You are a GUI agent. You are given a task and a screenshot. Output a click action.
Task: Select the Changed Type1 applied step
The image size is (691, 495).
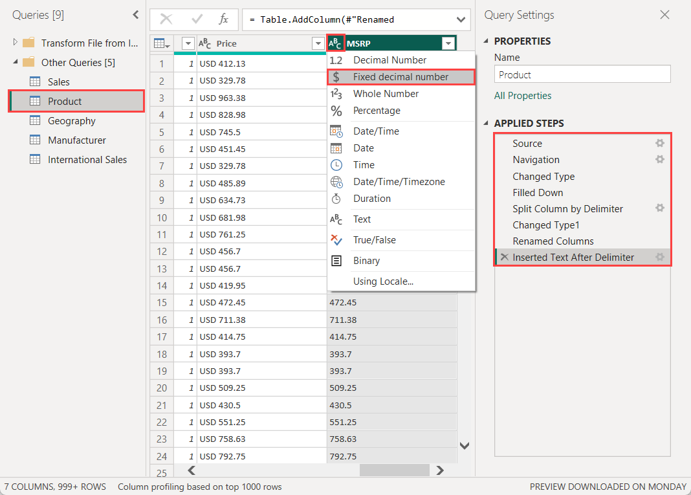pos(582,225)
